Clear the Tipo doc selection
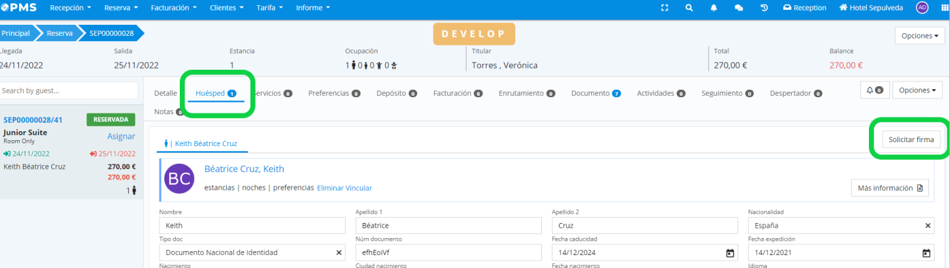 tap(339, 253)
